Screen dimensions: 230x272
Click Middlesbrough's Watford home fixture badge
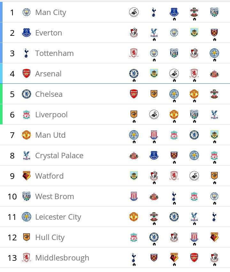(x=174, y=257)
